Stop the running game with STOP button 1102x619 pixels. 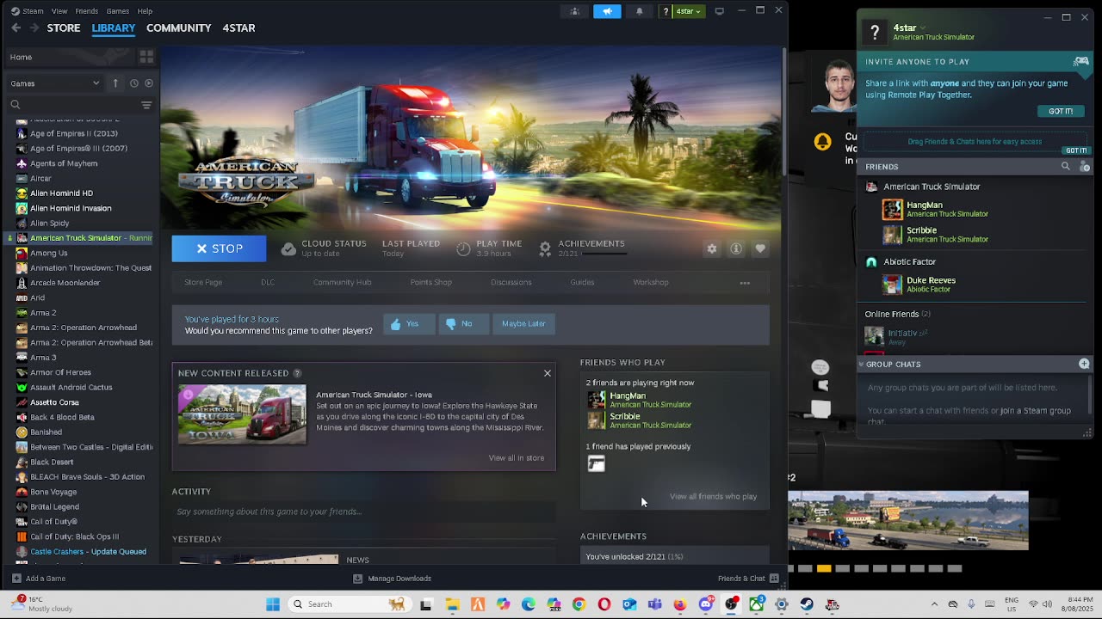pyautogui.click(x=219, y=248)
